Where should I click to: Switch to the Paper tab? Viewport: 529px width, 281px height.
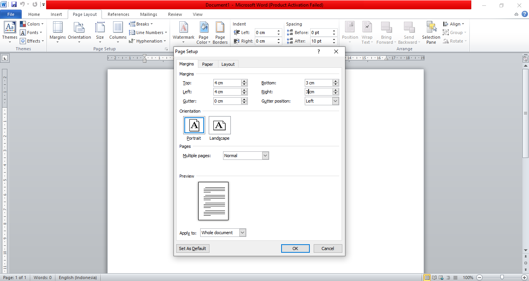pos(208,64)
